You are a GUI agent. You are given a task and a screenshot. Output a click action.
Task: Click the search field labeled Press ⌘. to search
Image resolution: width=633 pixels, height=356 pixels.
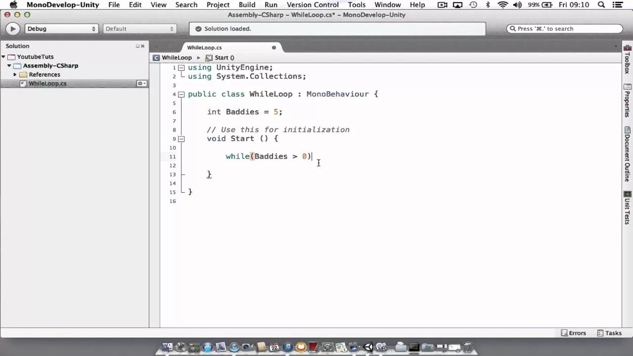pyautogui.click(x=565, y=29)
